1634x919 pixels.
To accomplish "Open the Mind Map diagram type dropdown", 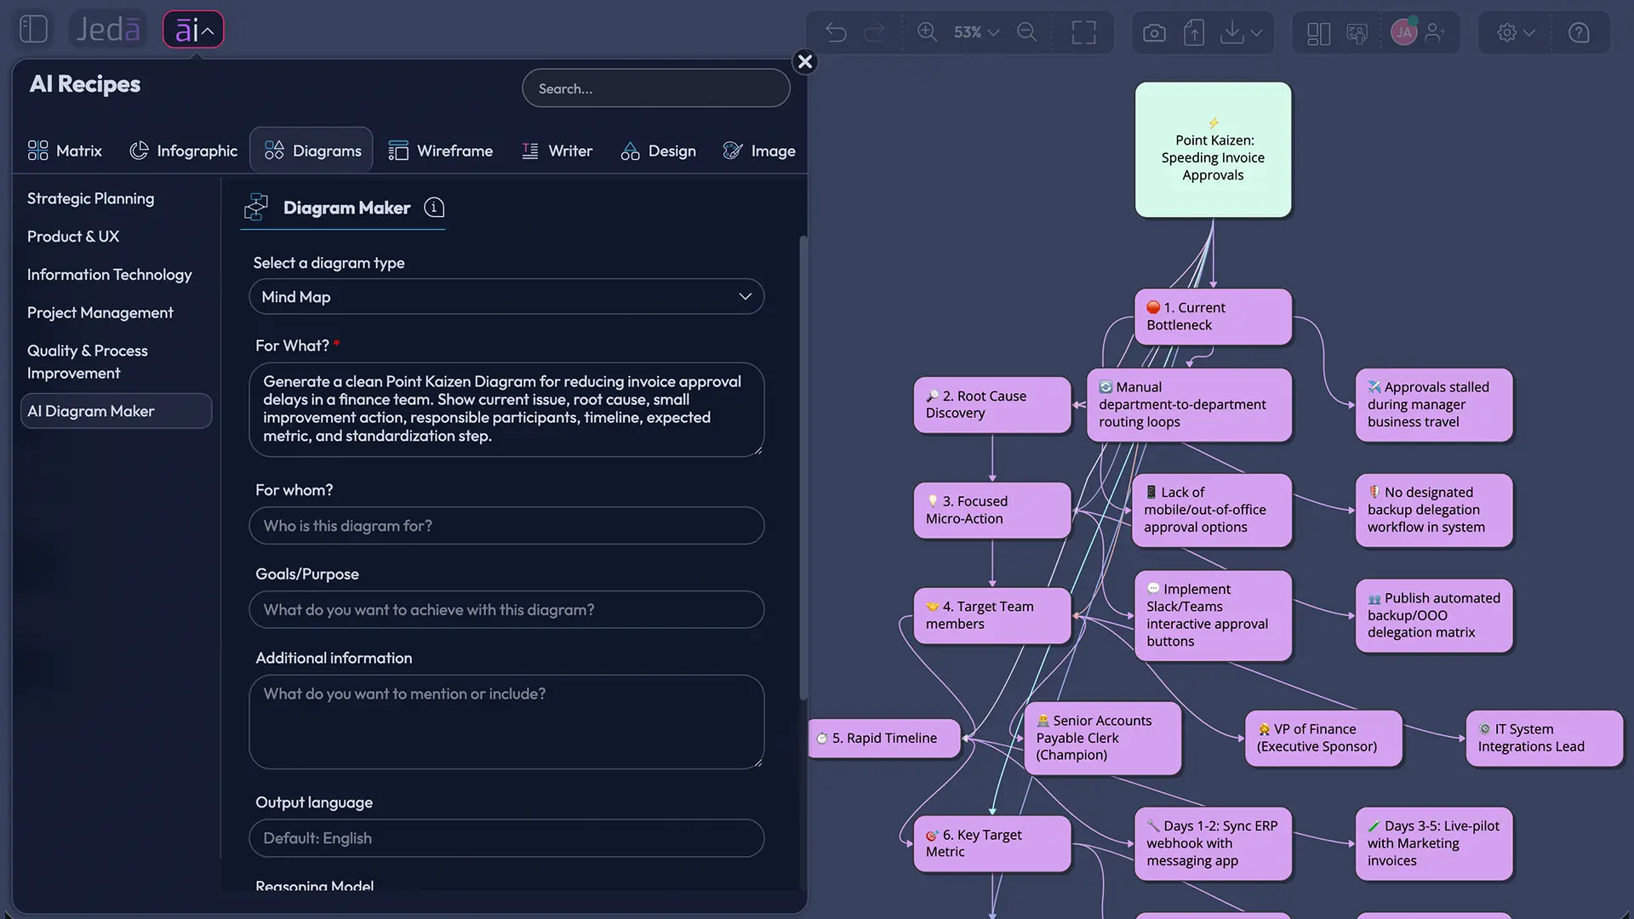I will [506, 297].
